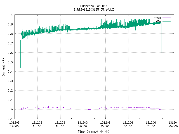Click y-axis tick value 1
The image size is (179, 134).
[x=12, y=15]
